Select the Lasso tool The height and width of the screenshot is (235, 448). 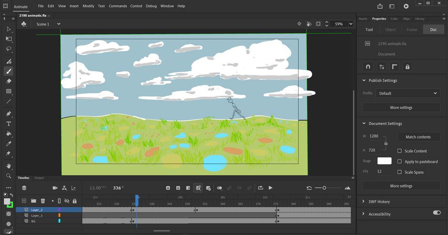point(9,49)
